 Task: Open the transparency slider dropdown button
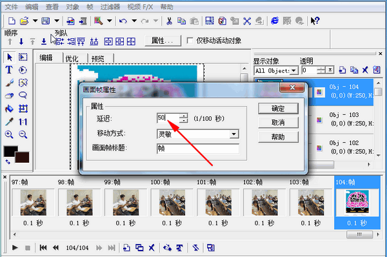point(330,70)
